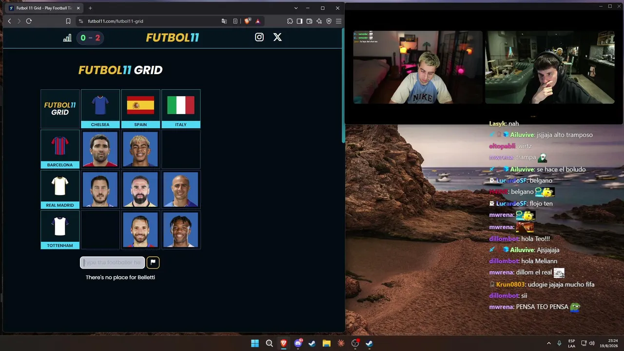The height and width of the screenshot is (351, 624).
Task: Click the Barcelona–Chelsea player photo
Action: pos(100,149)
